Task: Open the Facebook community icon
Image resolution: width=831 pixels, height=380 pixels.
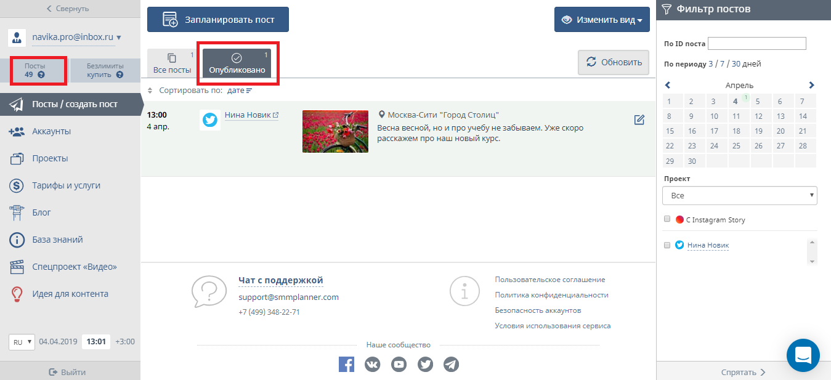Action: pyautogui.click(x=346, y=365)
